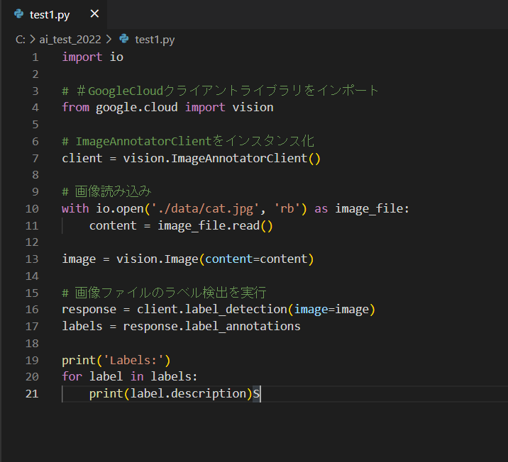Click 'image_file:' on line 10

(x=372, y=209)
